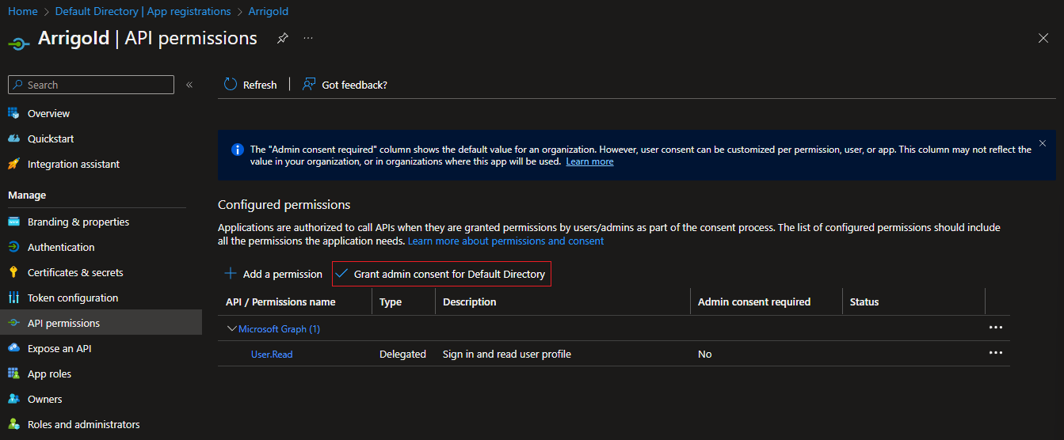The image size is (1064, 440).
Task: Click the Refresh icon in the toolbar
Action: point(231,84)
